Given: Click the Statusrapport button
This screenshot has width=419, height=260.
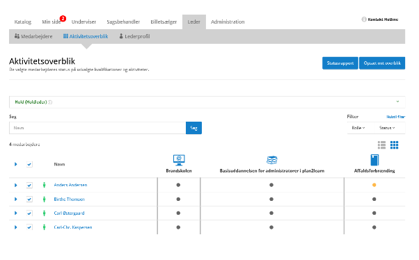Looking at the screenshot, I should [340, 63].
